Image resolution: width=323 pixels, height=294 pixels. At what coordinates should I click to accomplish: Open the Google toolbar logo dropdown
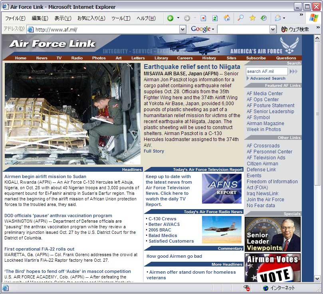click(203, 29)
